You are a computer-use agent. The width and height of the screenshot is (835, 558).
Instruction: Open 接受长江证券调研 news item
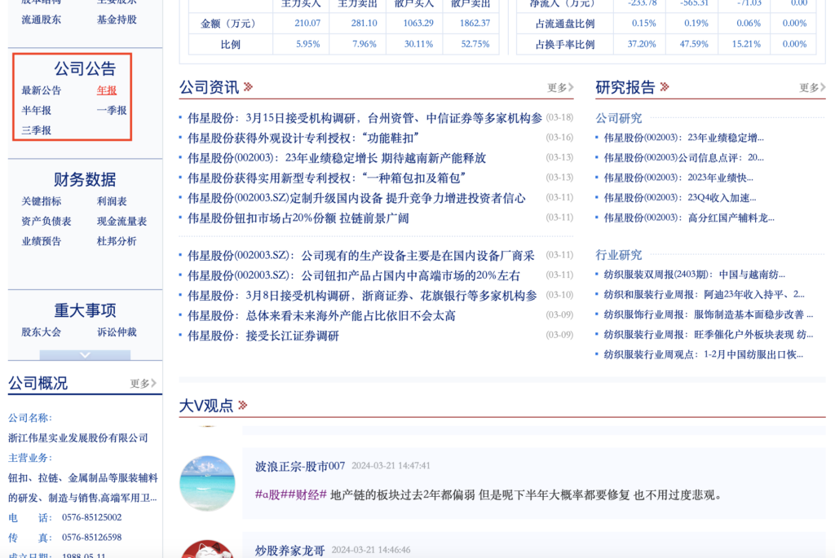pos(263,336)
